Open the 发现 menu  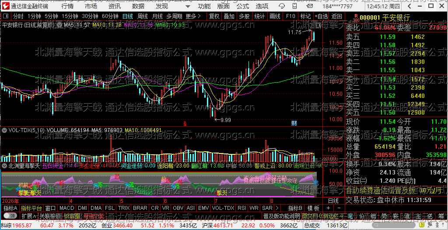pos(162,6)
